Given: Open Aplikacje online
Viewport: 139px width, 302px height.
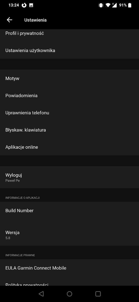Looking at the screenshot, I should point(69,147).
